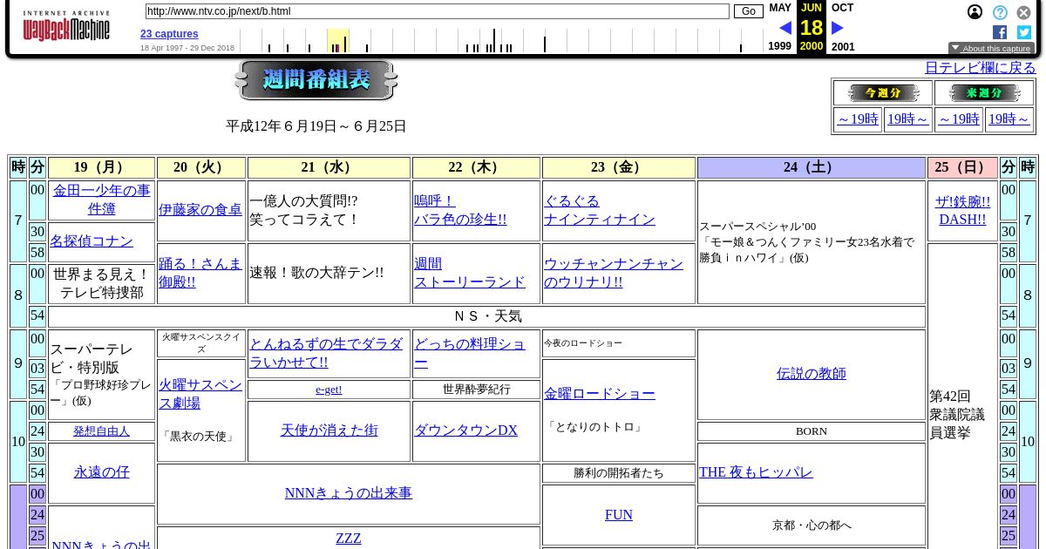Open 名探偵コナン program link
Viewport: 1046px width, 549px height.
point(92,241)
